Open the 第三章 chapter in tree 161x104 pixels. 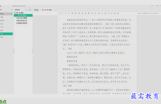click(x=22, y=21)
